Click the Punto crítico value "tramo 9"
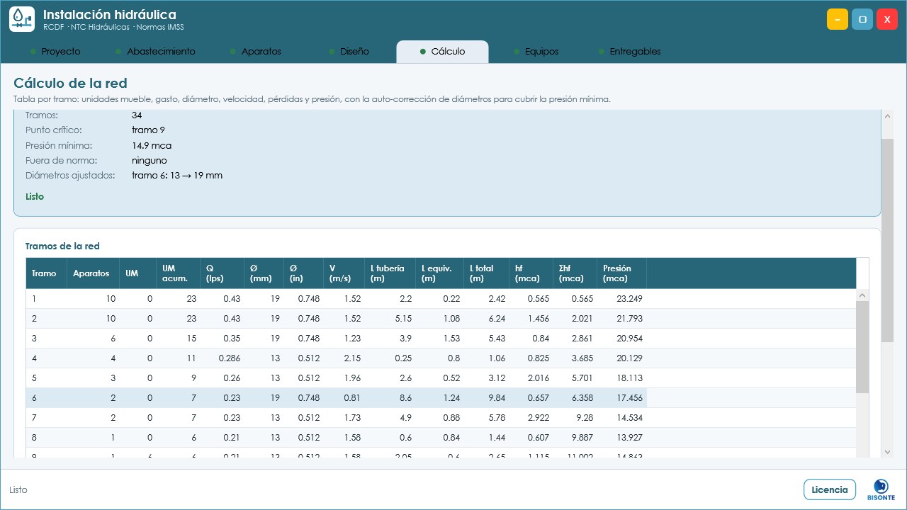 pos(148,130)
